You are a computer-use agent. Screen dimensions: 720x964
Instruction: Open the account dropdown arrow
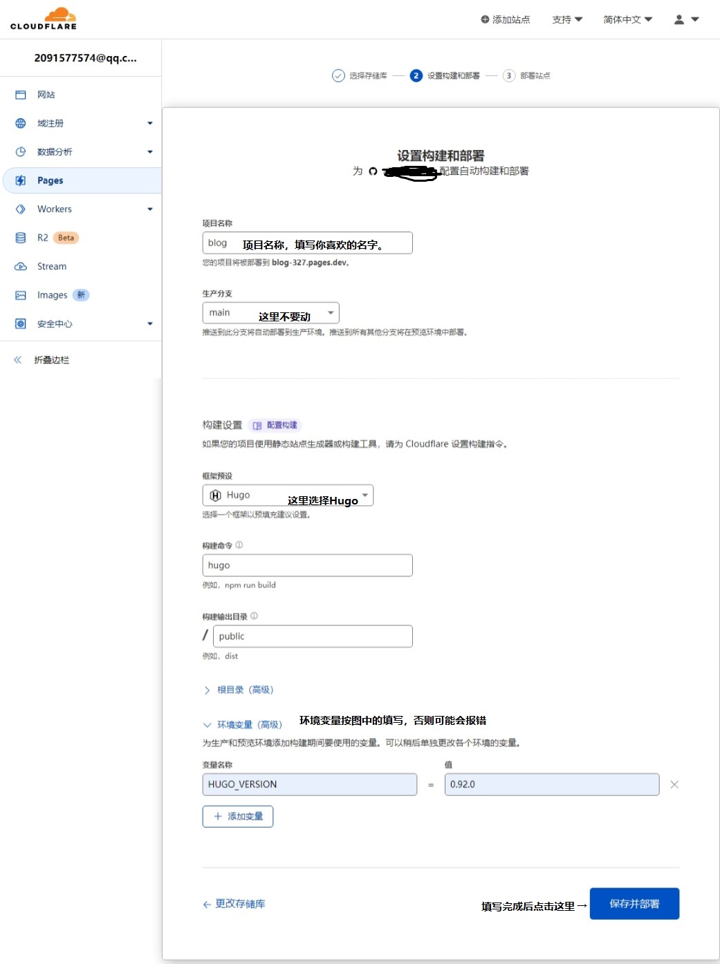[x=695, y=19]
